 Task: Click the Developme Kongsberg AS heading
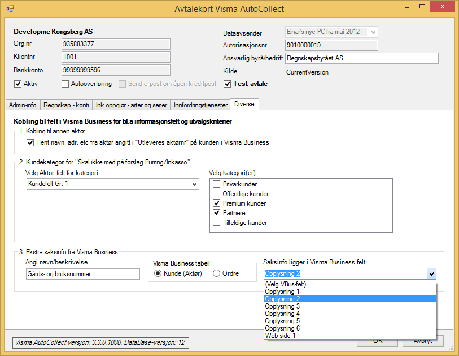click(x=53, y=32)
